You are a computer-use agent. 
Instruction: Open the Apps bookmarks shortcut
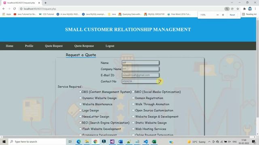pyautogui.click(x=7, y=14)
